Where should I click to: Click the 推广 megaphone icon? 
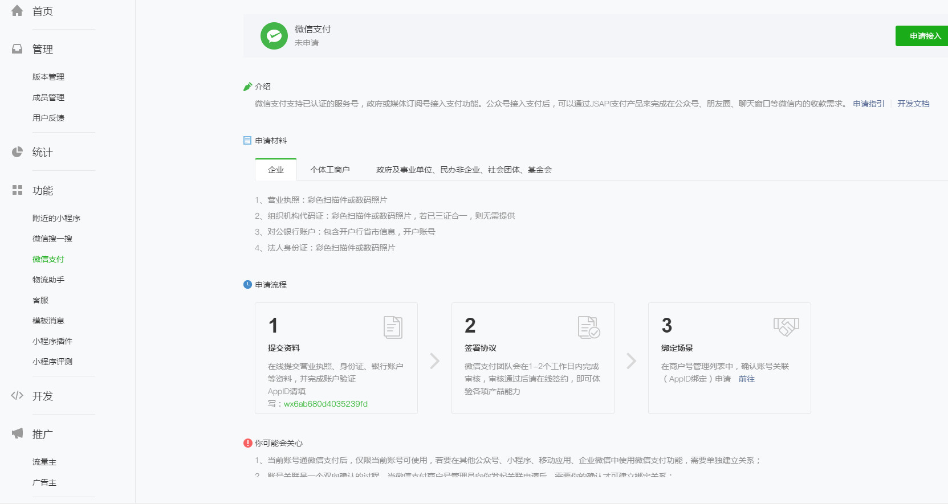17,433
